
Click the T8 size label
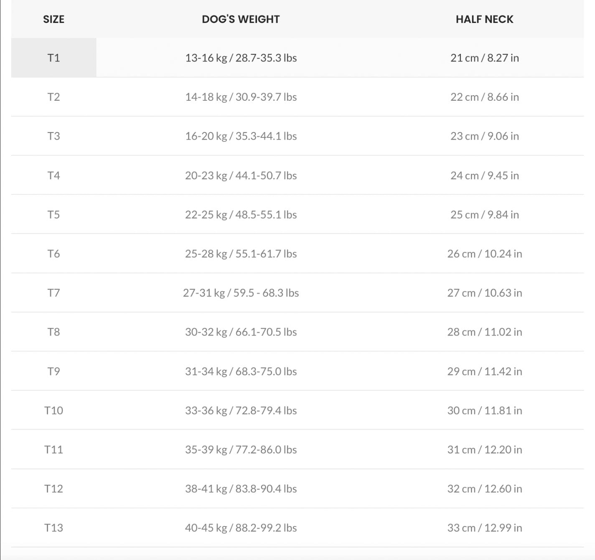click(53, 332)
